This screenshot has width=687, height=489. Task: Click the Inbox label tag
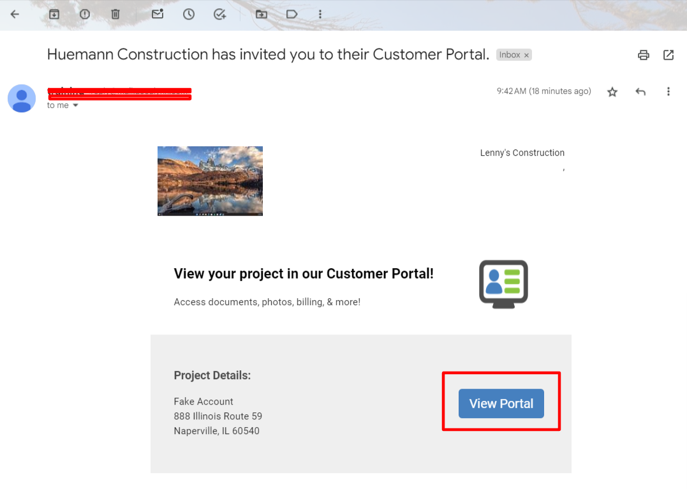click(x=510, y=55)
